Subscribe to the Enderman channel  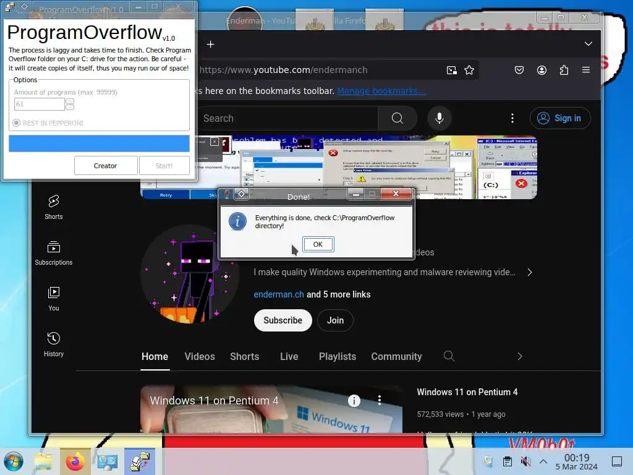click(x=283, y=320)
